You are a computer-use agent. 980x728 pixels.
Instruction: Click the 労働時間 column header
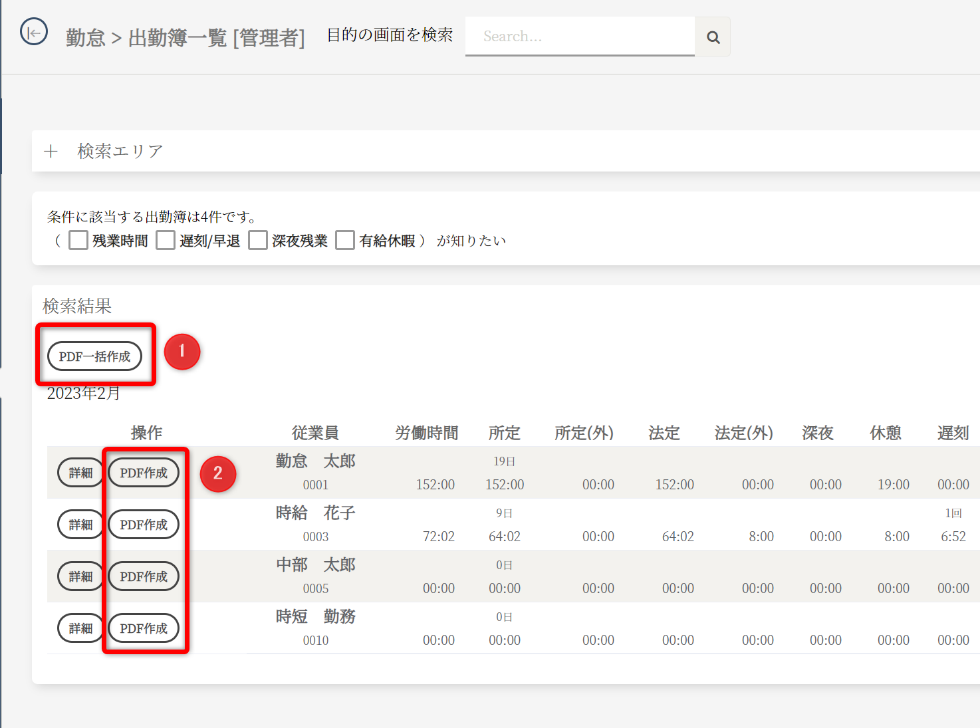(426, 433)
